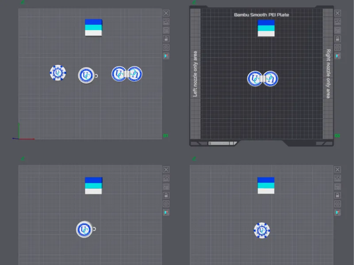Viewport: 354px width, 265px height.
Task: Arrange objects on plate 01
Action: pyautogui.click(x=166, y=30)
